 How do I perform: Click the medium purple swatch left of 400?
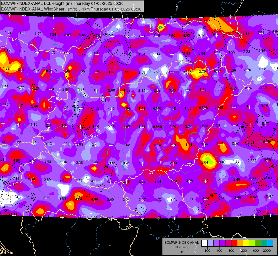pyautogui.click(x=216, y=243)
